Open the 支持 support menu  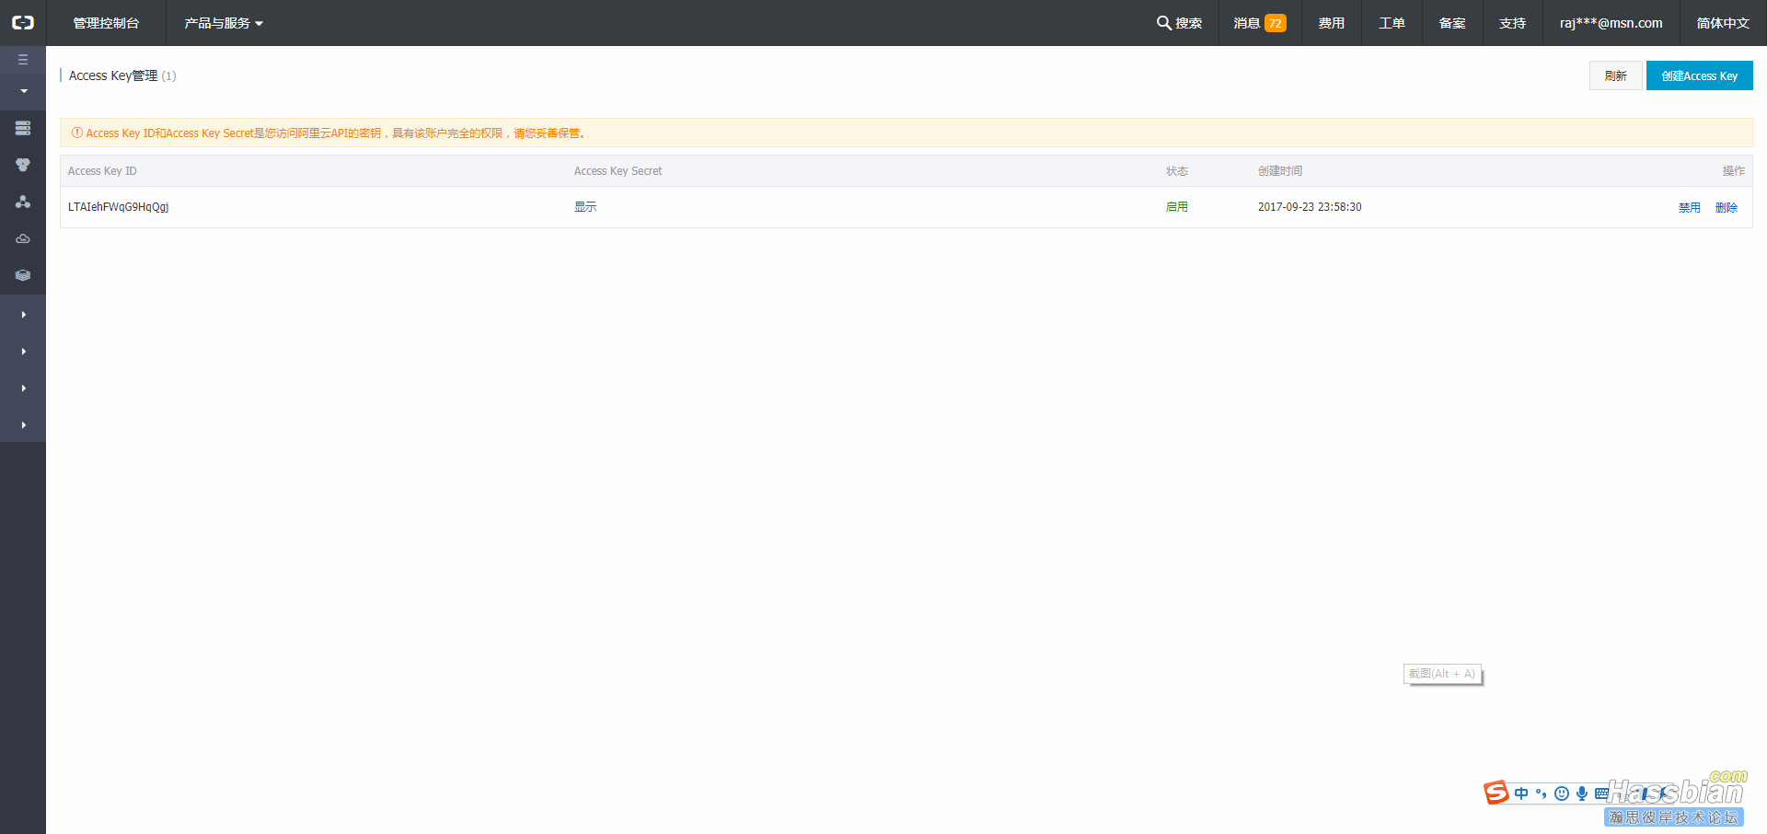point(1512,23)
